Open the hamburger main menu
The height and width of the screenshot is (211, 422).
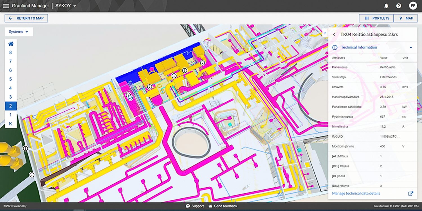(6, 6)
